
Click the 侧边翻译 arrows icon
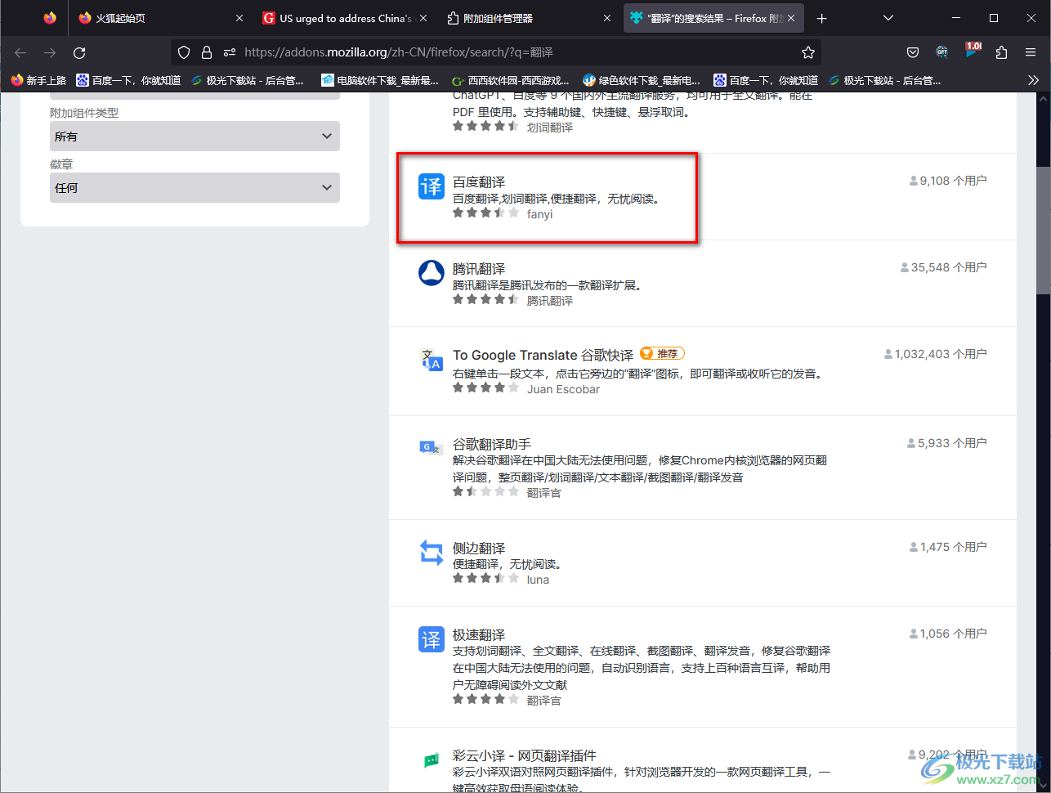tap(431, 553)
